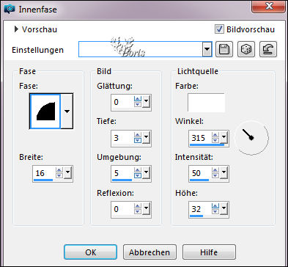Open the Reflexion slider dropdown button
The image size is (288, 267).
(x=146, y=208)
